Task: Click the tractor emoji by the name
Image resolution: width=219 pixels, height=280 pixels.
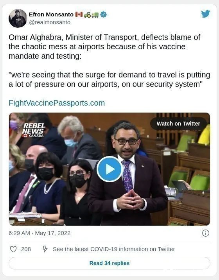Action: point(87,14)
